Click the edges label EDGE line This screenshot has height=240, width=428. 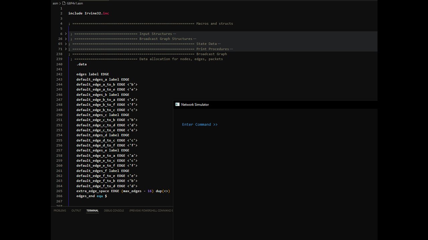point(93,74)
